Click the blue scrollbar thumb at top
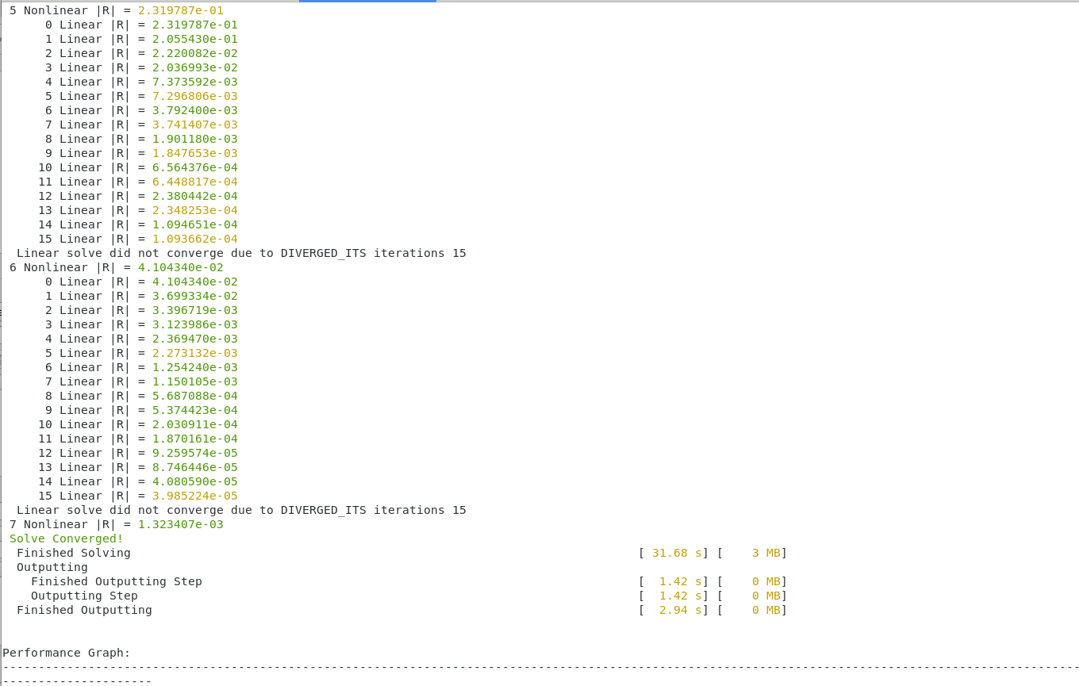This screenshot has height=686, width=1079. pyautogui.click(x=367, y=2)
